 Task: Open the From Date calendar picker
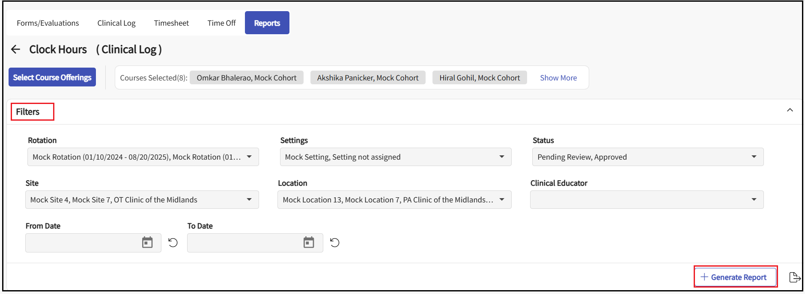[x=147, y=243]
